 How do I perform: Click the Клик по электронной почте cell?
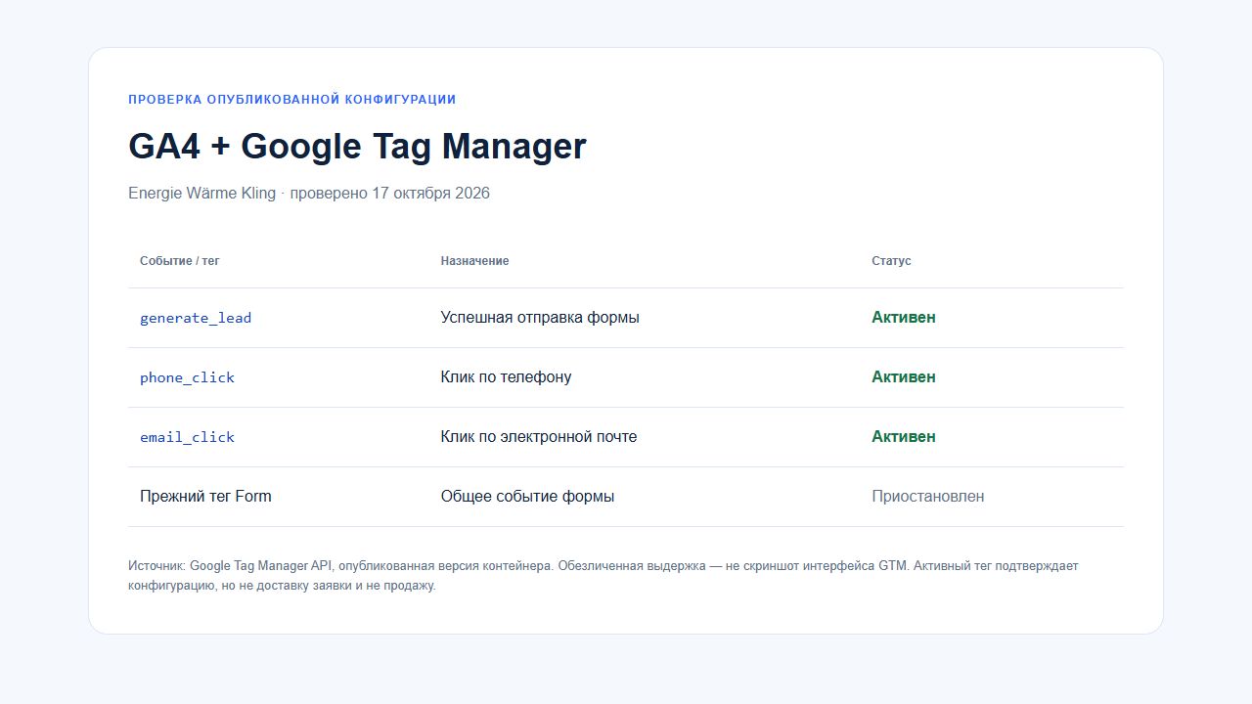tap(539, 437)
